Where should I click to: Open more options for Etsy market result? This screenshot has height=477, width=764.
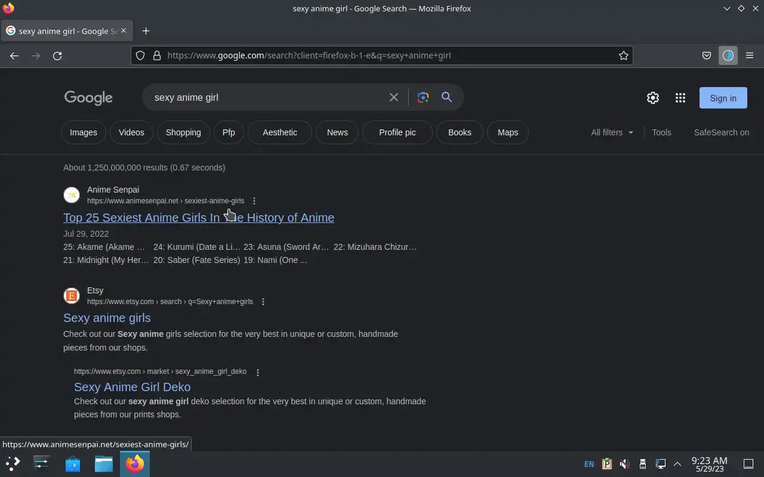pos(258,372)
